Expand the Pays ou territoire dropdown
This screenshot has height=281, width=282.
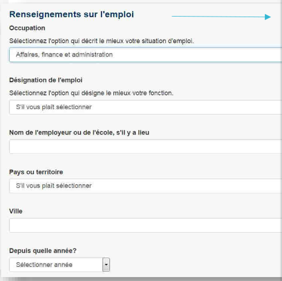point(146,186)
